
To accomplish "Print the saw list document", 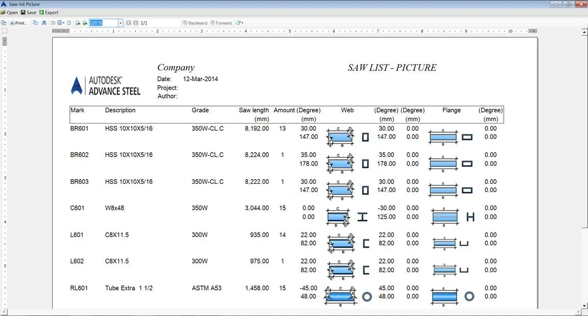I will 18,23.
